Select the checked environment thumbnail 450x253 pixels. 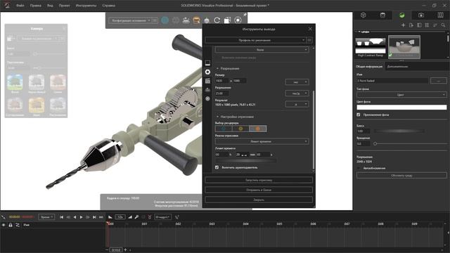point(404,47)
